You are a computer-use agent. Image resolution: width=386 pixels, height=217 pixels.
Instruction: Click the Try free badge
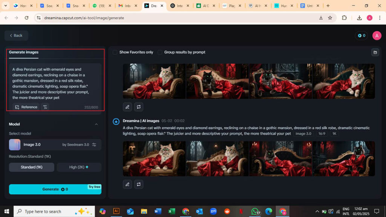tap(94, 187)
